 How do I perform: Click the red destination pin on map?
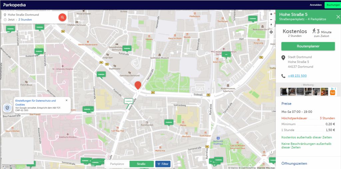click(x=138, y=85)
